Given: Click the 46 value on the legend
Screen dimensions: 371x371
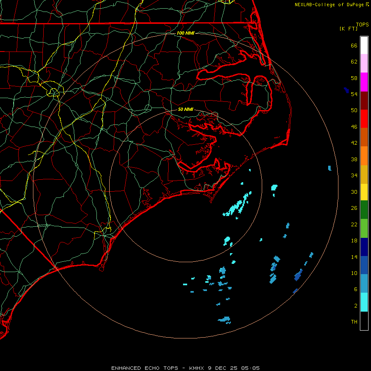Looking at the screenshot, I should point(354,127).
